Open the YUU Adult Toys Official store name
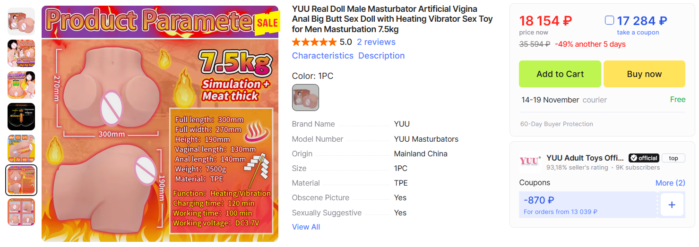The height and width of the screenshot is (247, 699). click(x=586, y=158)
